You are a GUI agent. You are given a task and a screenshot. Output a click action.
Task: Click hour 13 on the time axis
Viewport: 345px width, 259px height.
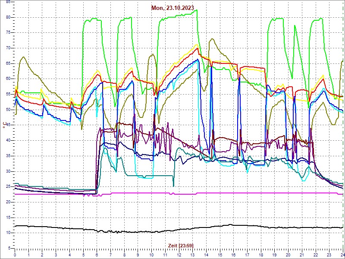(x=192, y=255)
